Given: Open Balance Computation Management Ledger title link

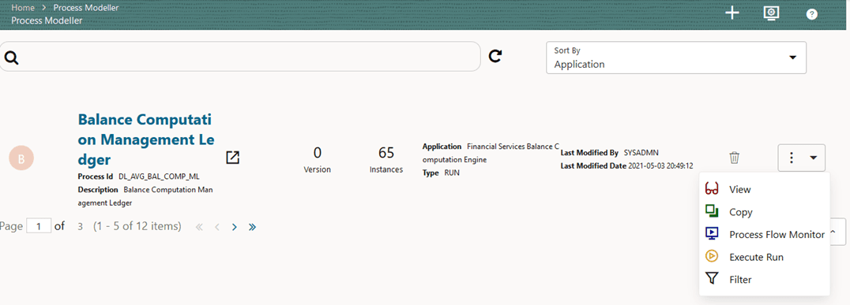Looking at the screenshot, I should pos(146,139).
